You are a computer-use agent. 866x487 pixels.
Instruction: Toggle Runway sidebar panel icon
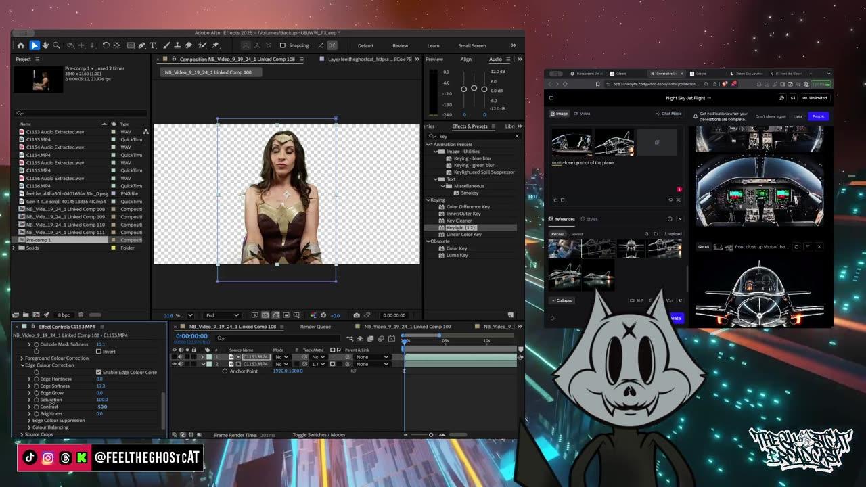551,98
